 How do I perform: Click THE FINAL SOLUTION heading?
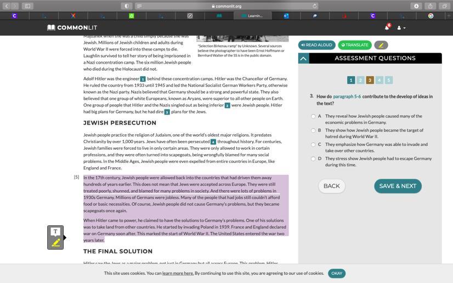[117, 251]
